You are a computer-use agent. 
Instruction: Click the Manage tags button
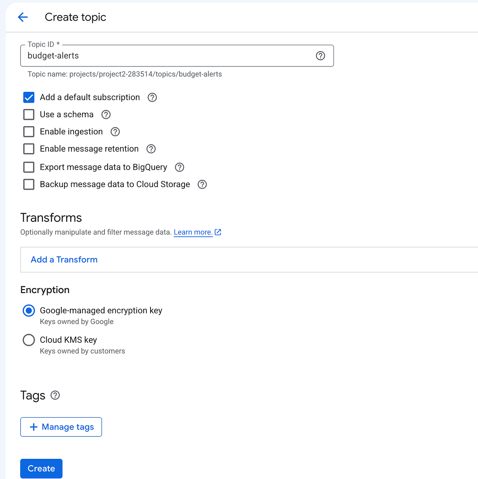(61, 427)
